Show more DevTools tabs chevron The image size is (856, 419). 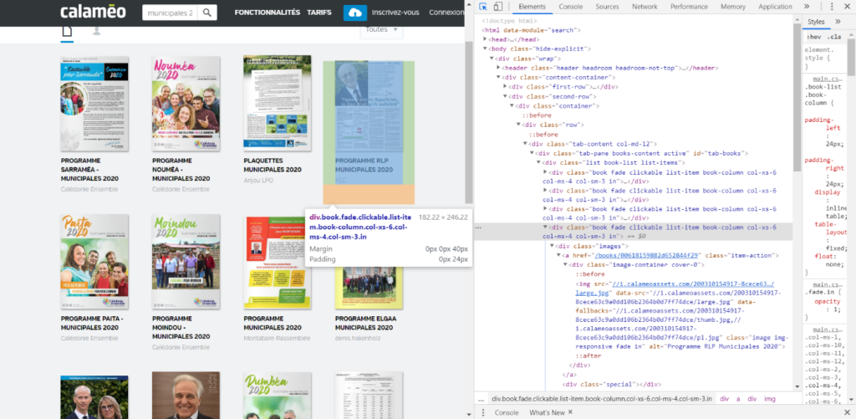tap(807, 7)
